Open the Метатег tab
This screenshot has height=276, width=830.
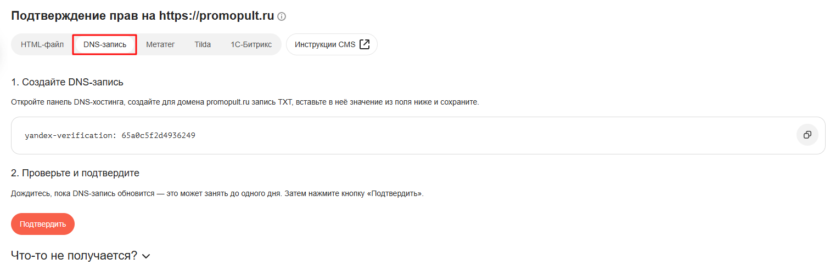(x=160, y=44)
